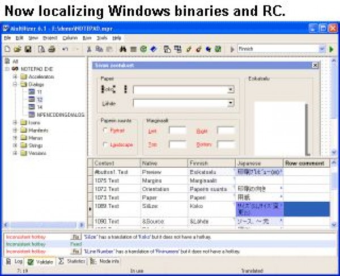Select NPENCODINGDIALOG in the tree
The height and width of the screenshot is (276, 340).
(x=61, y=114)
